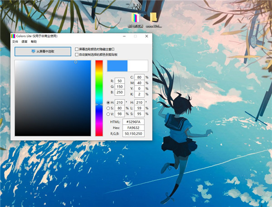Click the 从屏幕中选取 pick-from-screen button

pyautogui.click(x=43, y=52)
